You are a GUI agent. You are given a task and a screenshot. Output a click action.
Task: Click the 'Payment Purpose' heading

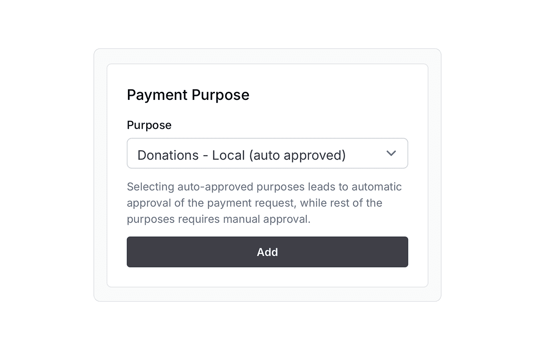pyautogui.click(x=188, y=95)
